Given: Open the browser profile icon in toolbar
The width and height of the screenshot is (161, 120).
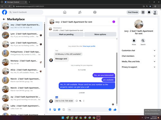Looking at the screenshot, I should coord(155,6).
